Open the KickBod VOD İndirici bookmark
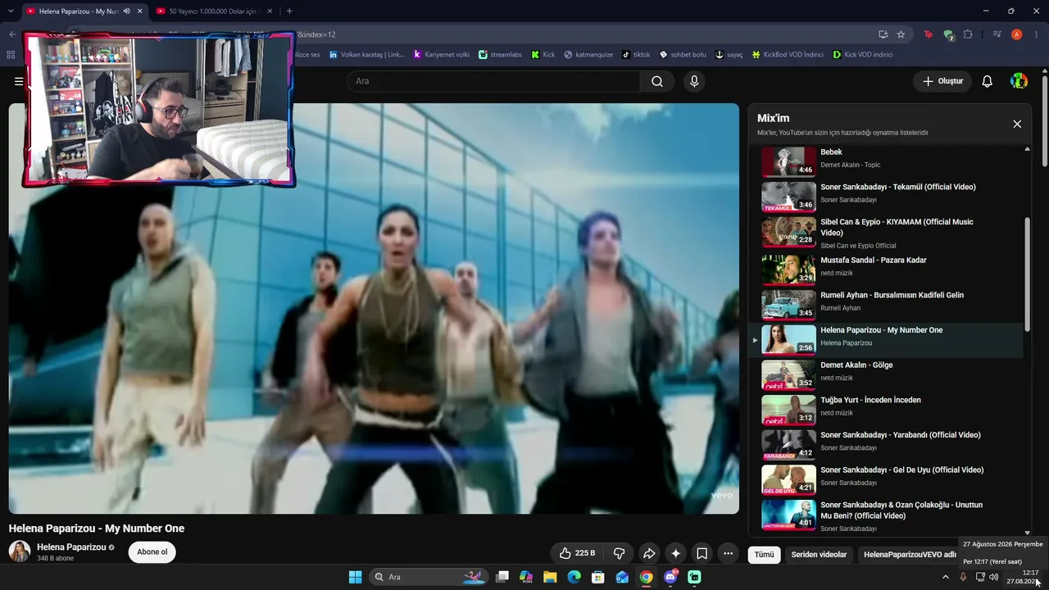Screen dimensions: 1049x590 787,55
